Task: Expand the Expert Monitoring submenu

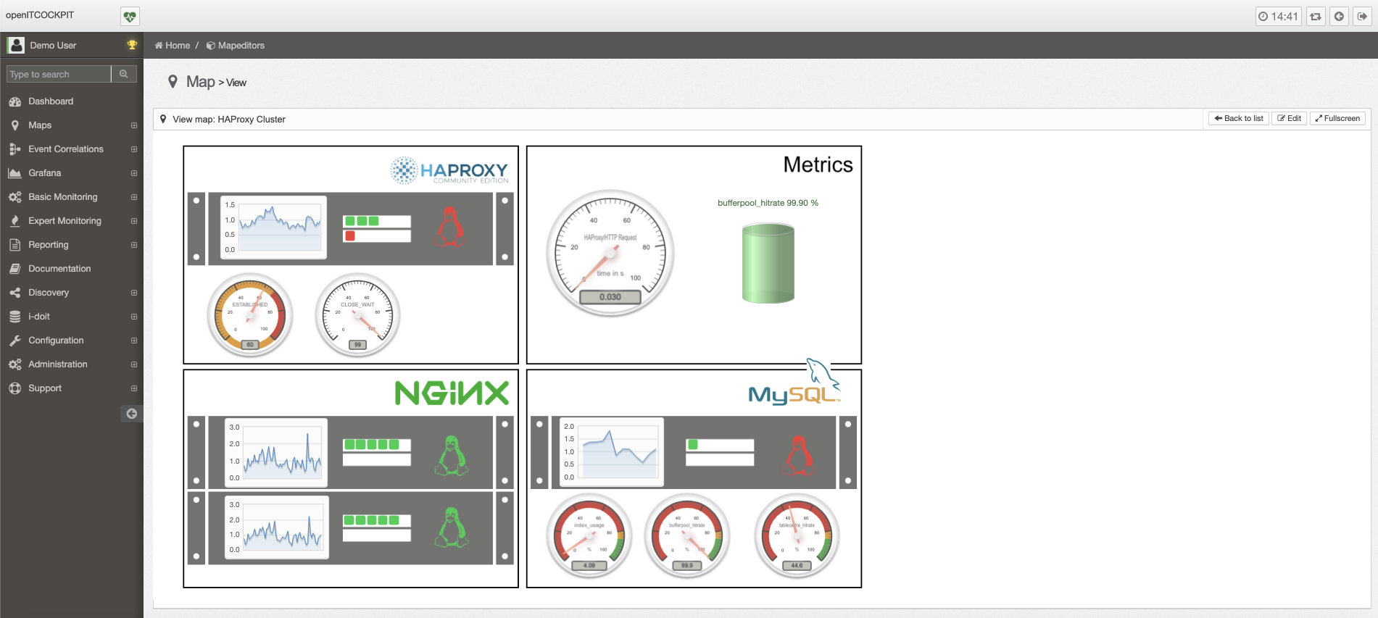Action: coord(134,221)
